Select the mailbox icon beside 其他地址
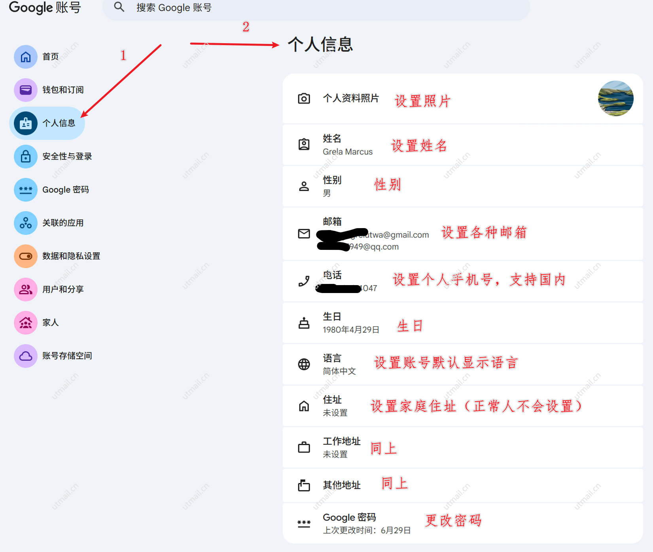Image resolution: width=653 pixels, height=552 pixels. [304, 485]
